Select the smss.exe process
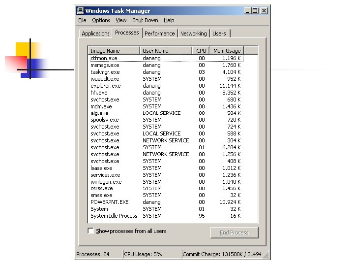Screen dimensions: 354x266 [x=167, y=195]
